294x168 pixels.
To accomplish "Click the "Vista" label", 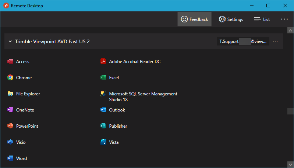I will tap(114, 142).
